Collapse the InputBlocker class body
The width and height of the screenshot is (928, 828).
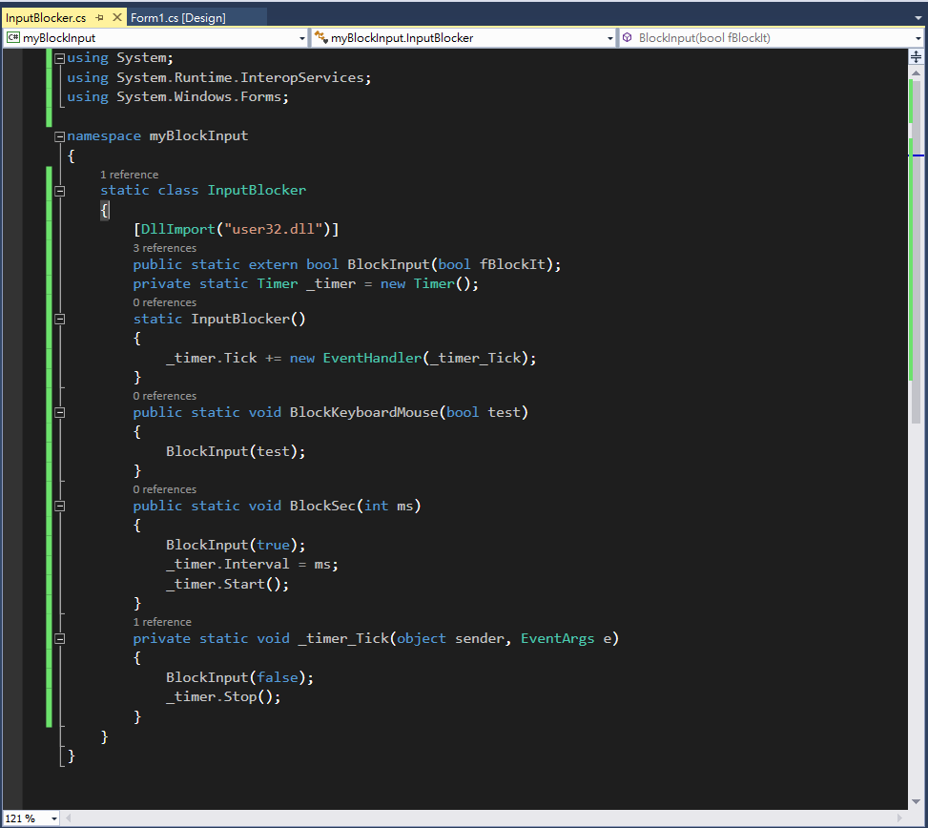(59, 190)
